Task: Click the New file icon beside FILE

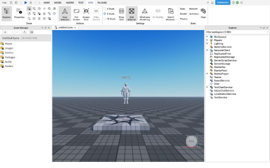Action: click(x=11, y=3)
